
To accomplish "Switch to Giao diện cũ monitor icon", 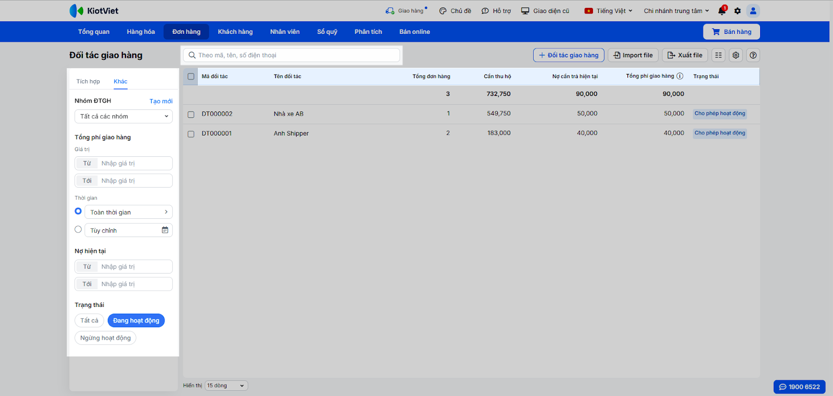I will [525, 10].
